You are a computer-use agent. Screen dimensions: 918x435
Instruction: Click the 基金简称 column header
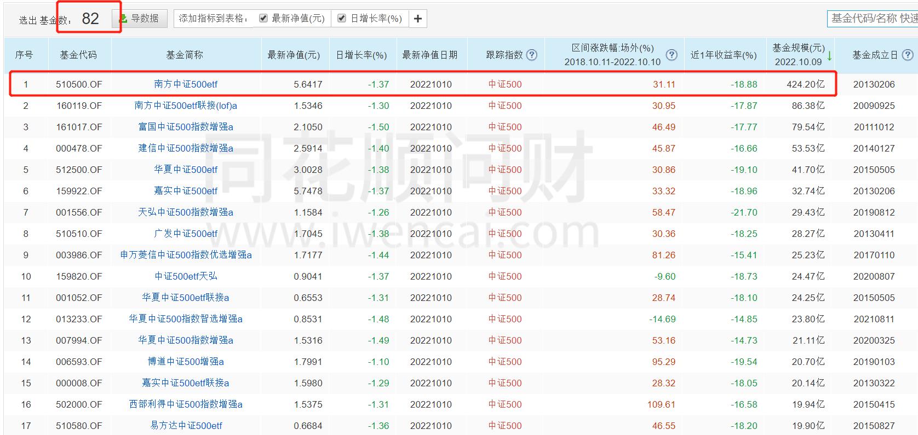tap(185, 55)
